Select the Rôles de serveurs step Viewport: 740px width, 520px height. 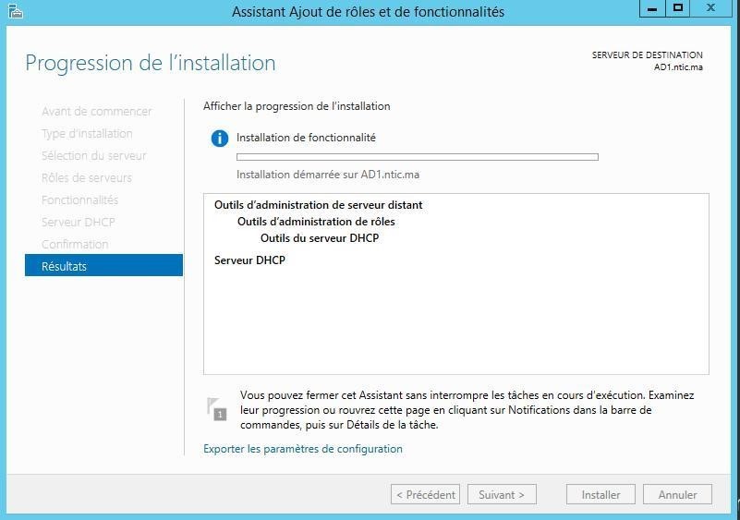[87, 177]
